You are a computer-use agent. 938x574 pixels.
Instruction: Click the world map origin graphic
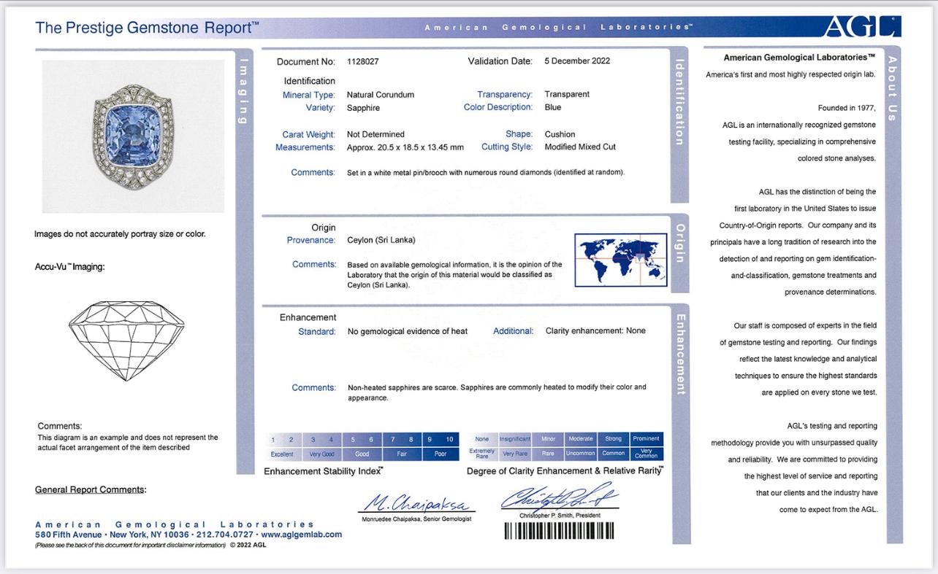point(620,260)
